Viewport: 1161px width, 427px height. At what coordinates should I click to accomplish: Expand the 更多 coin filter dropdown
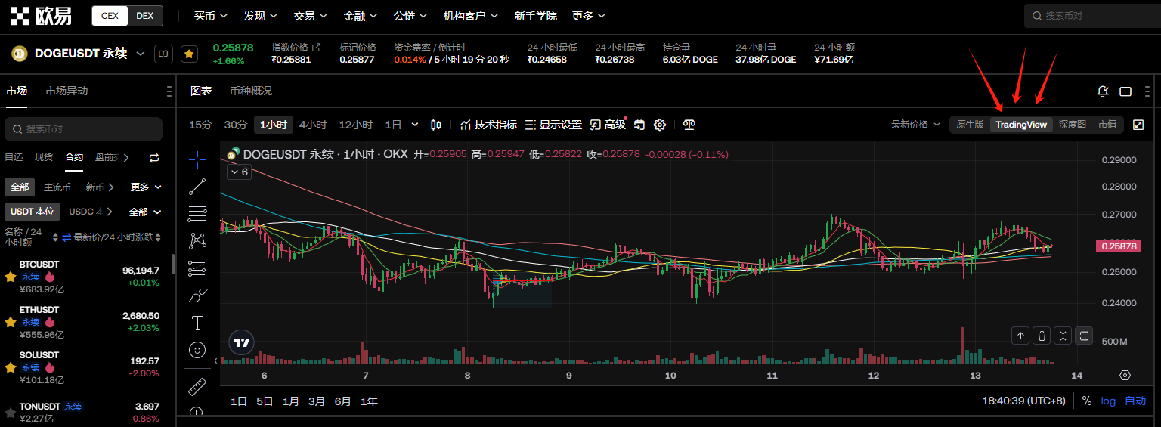click(x=146, y=187)
